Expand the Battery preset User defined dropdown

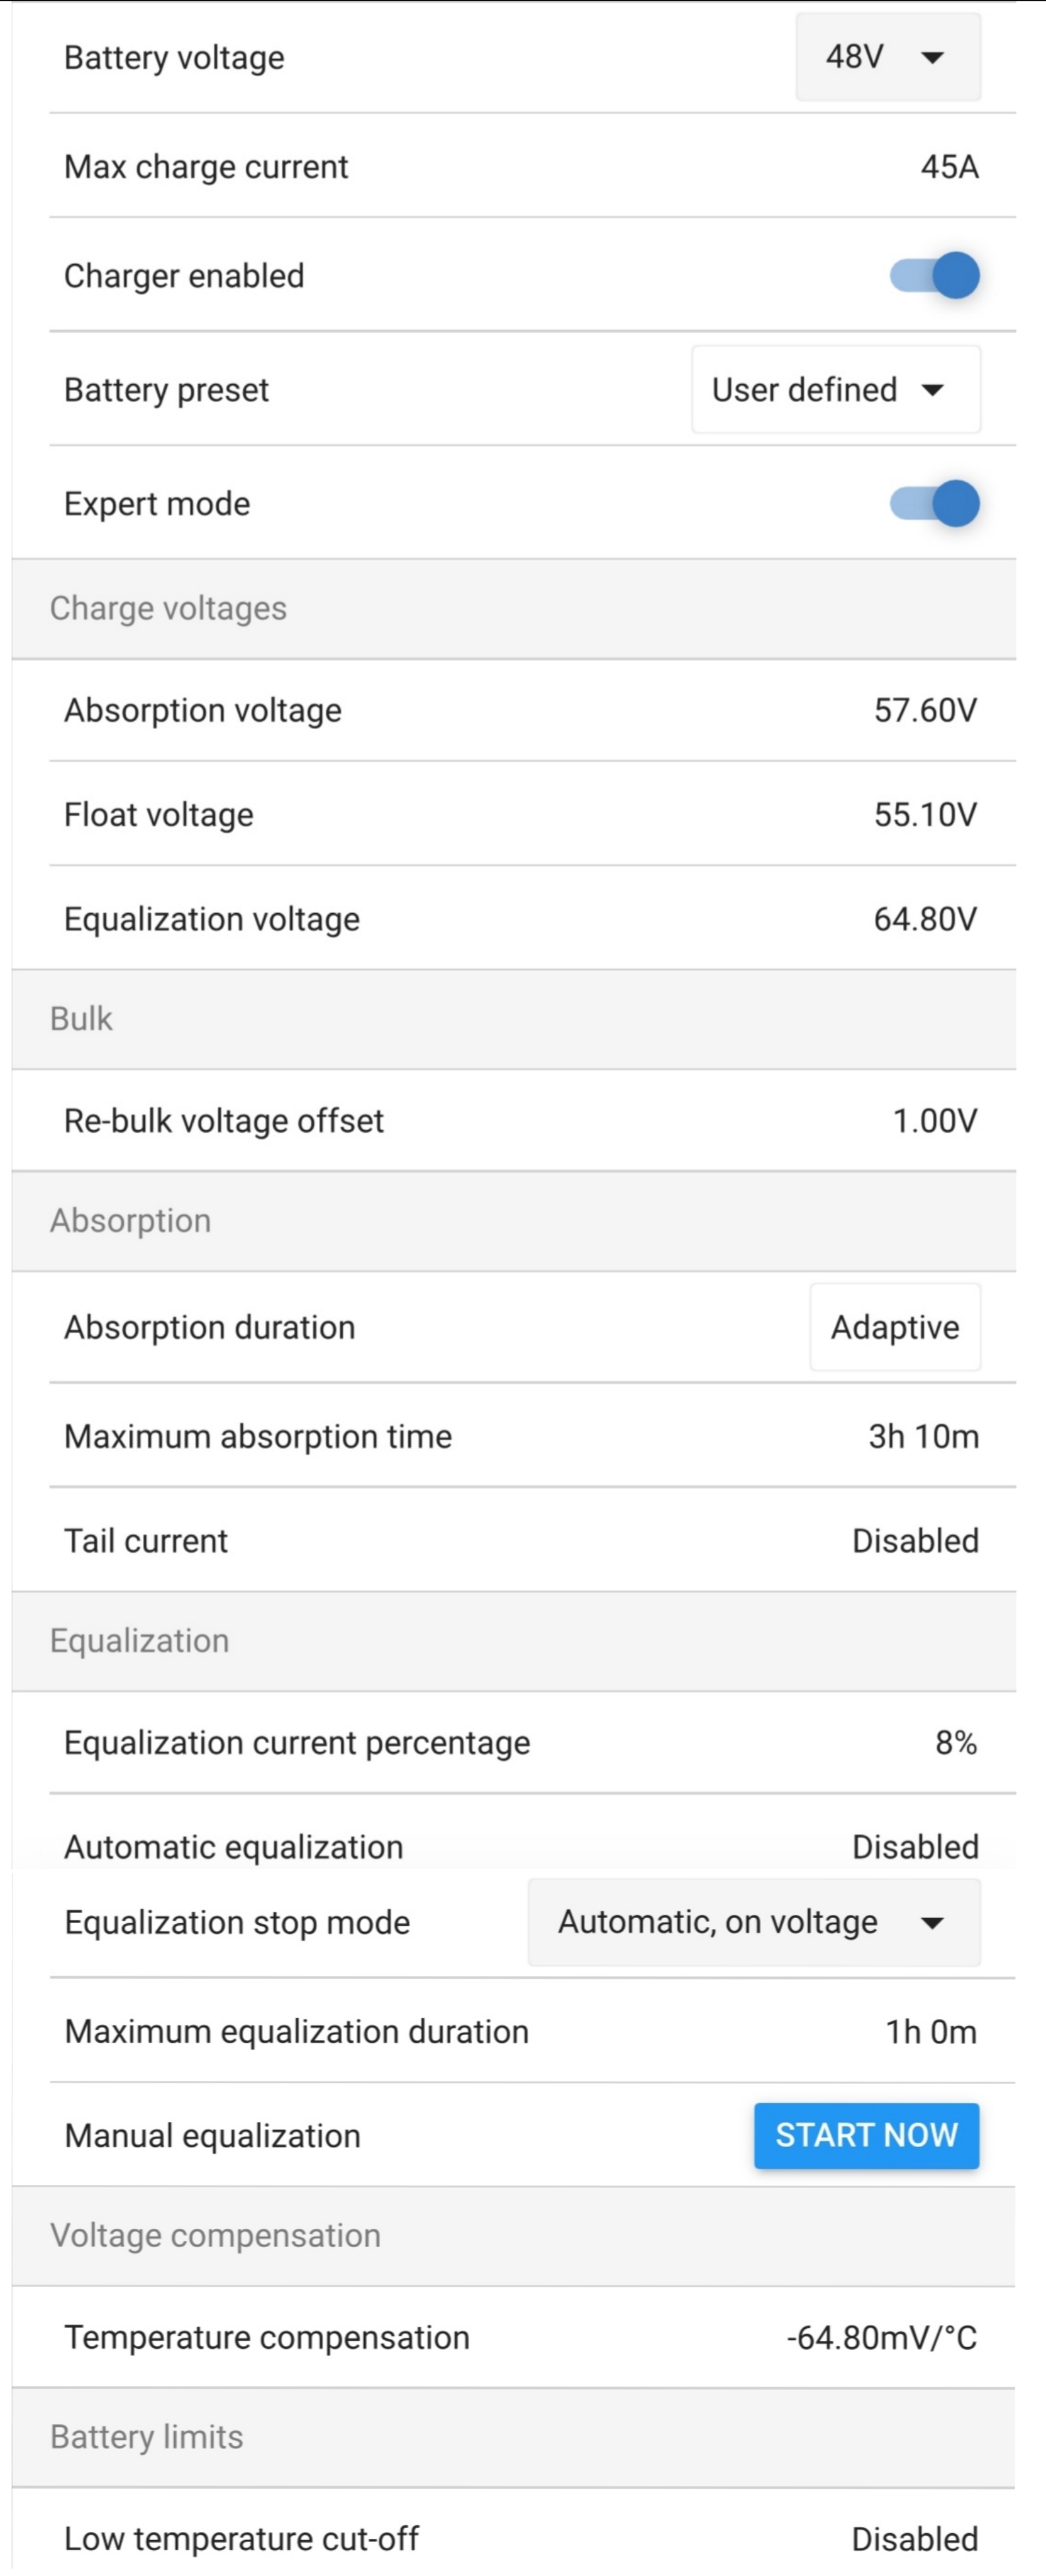pyautogui.click(x=835, y=390)
